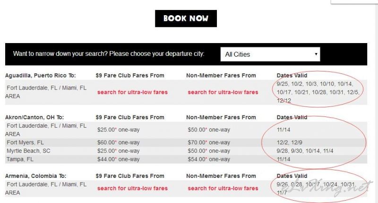Select the $44.00 Tampa club fare
378x203 pixels.
point(119,159)
